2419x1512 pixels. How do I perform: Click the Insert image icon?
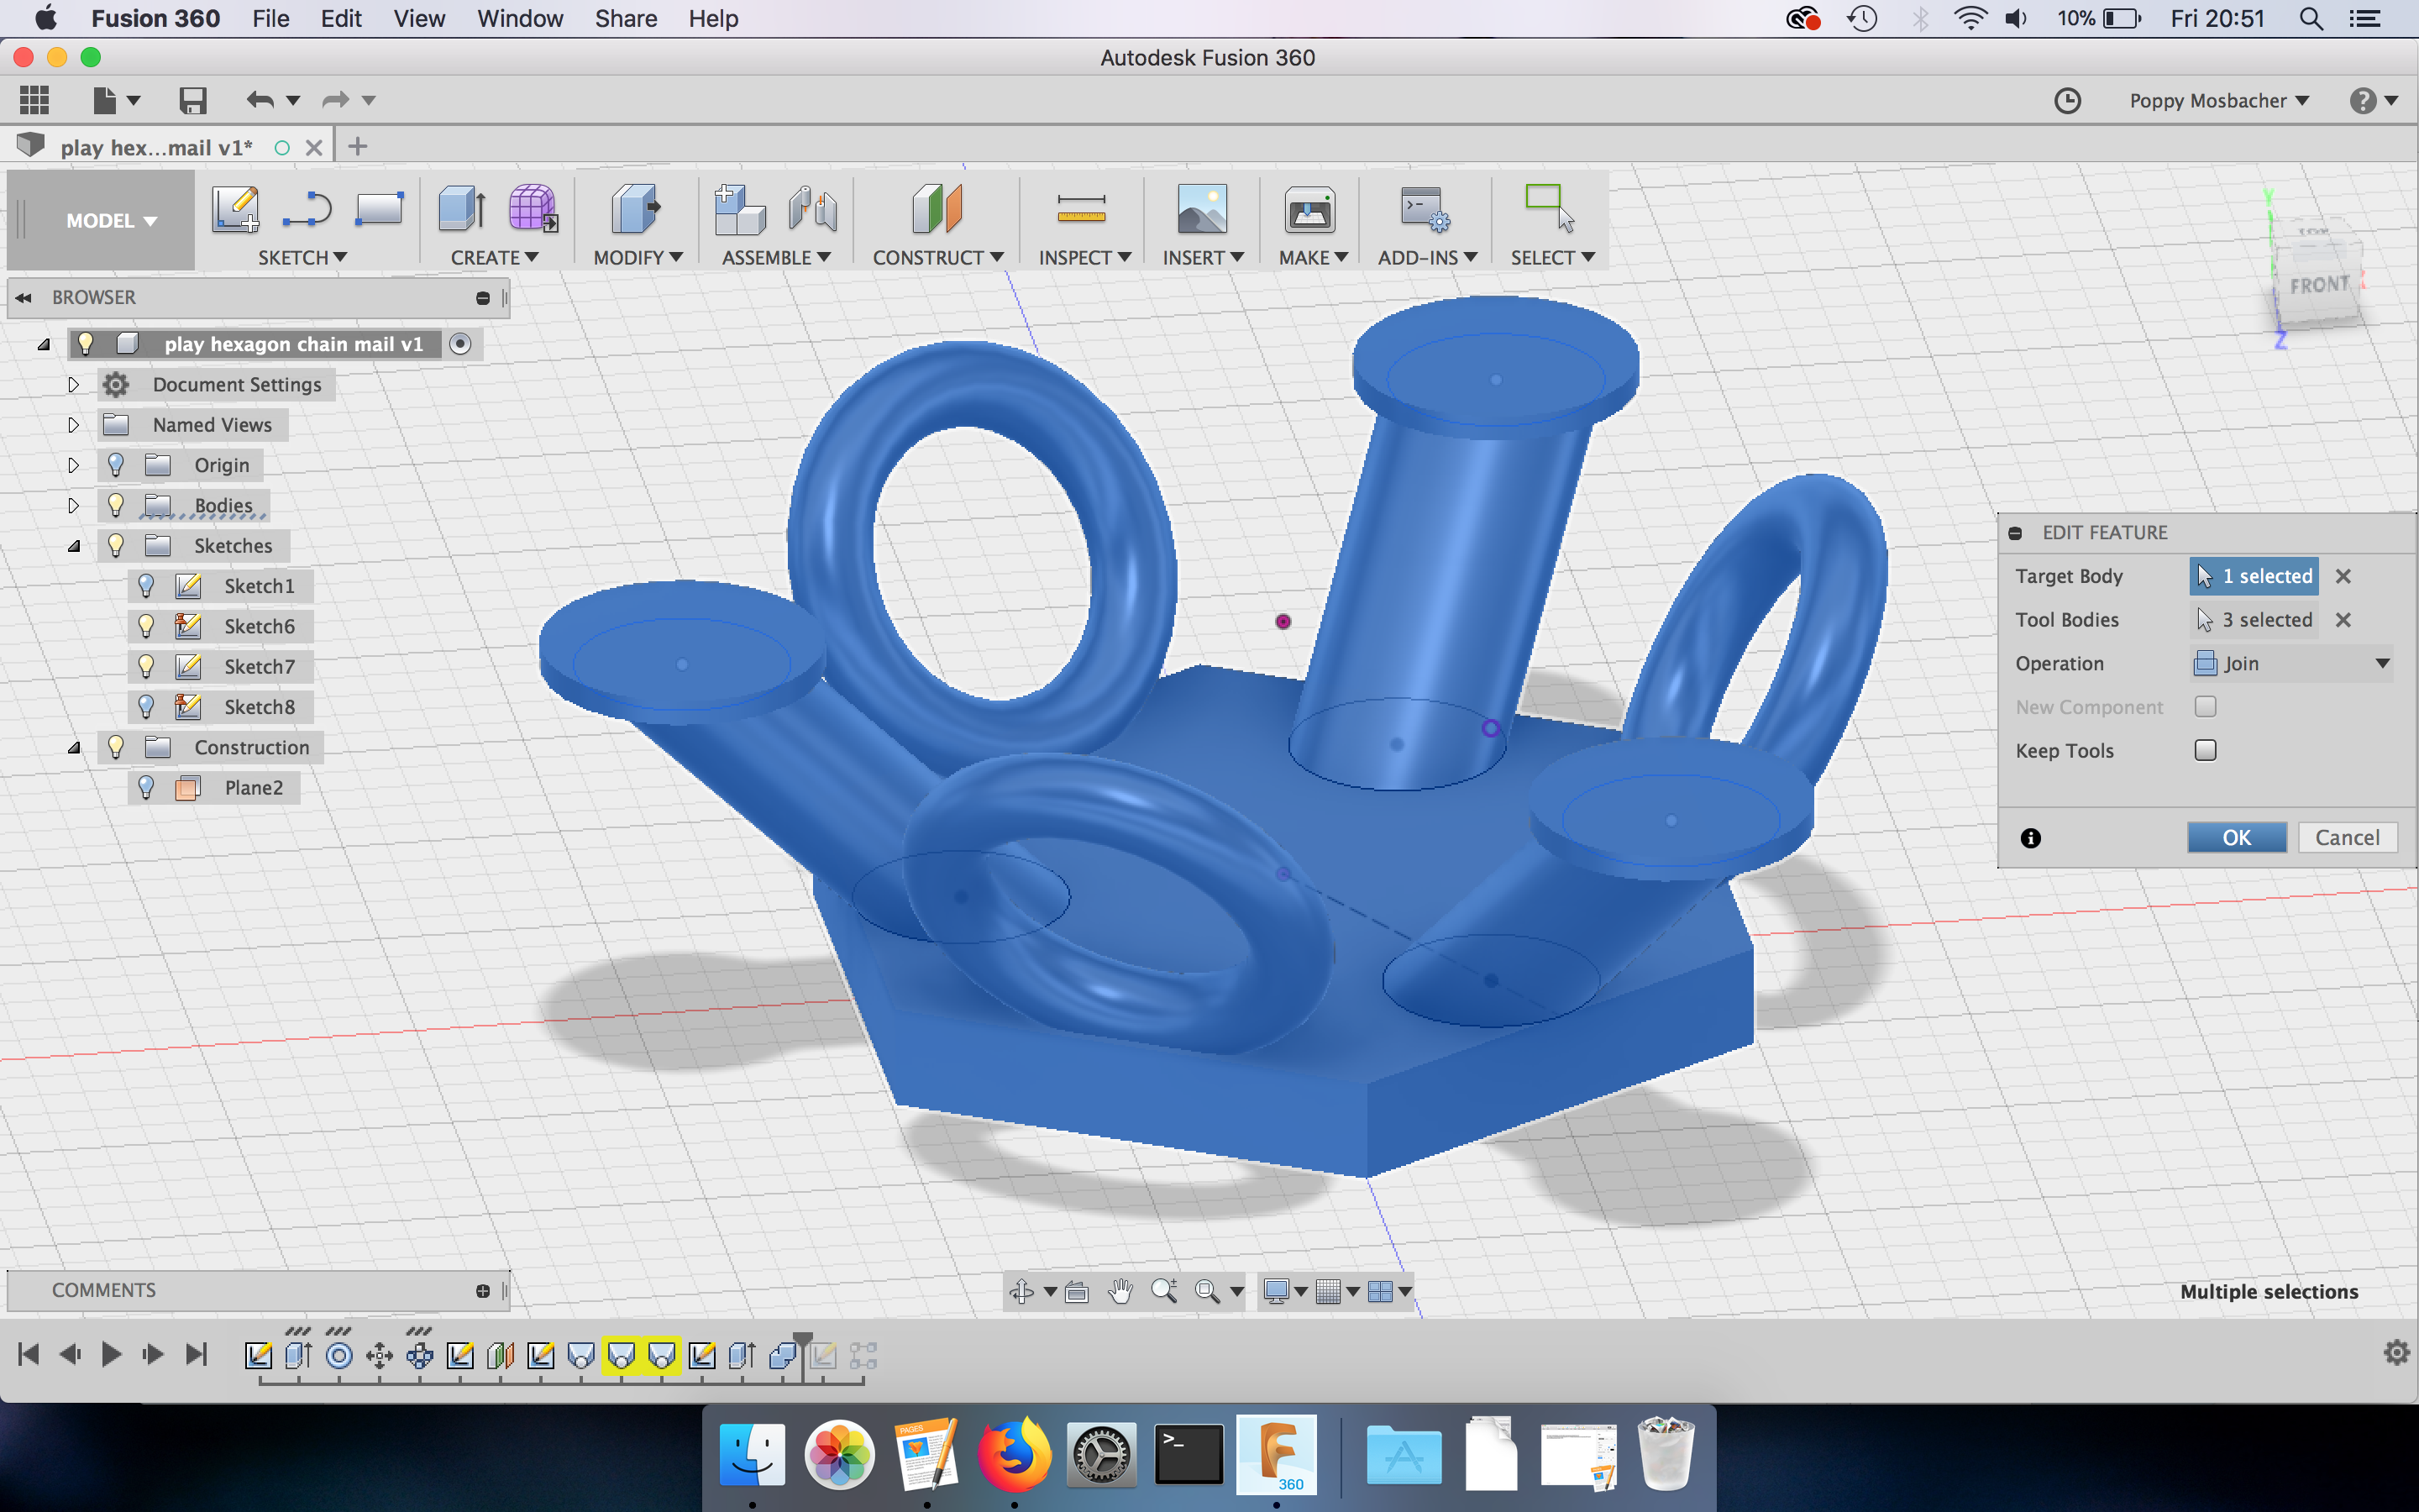[1201, 209]
